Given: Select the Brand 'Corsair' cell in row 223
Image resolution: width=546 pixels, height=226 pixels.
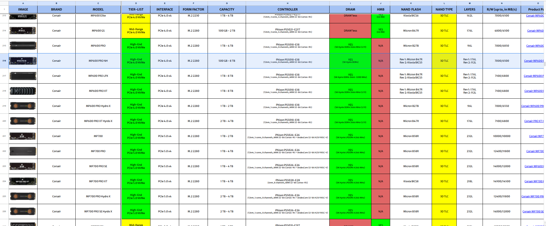Looking at the screenshot, I should (56, 166).
